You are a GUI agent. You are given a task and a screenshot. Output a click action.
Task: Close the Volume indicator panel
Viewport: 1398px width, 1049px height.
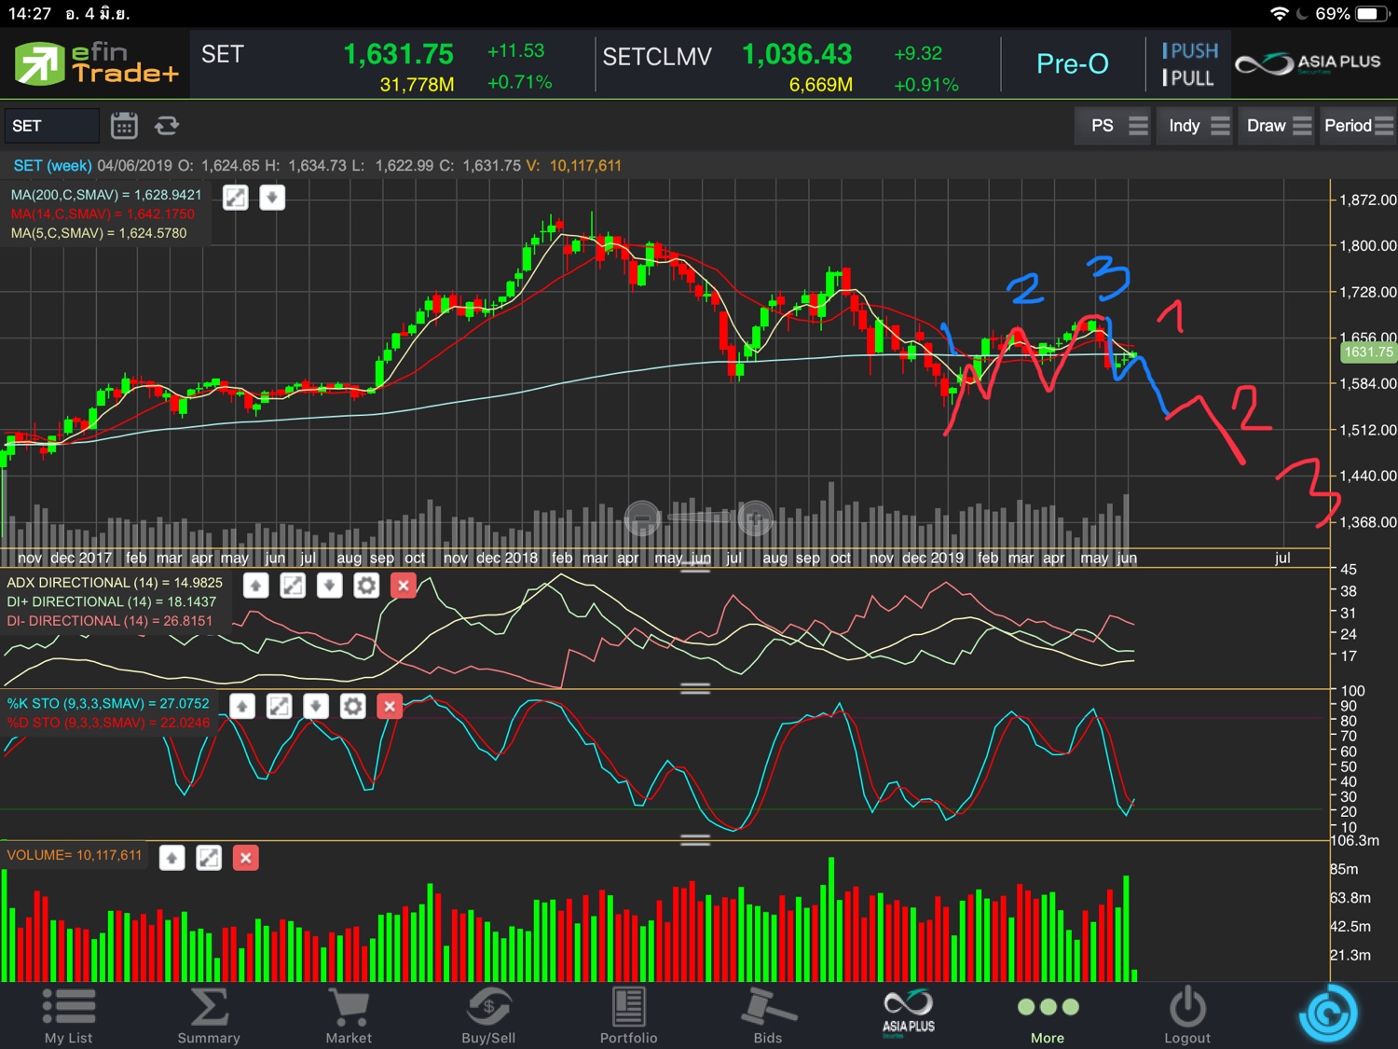tap(246, 858)
